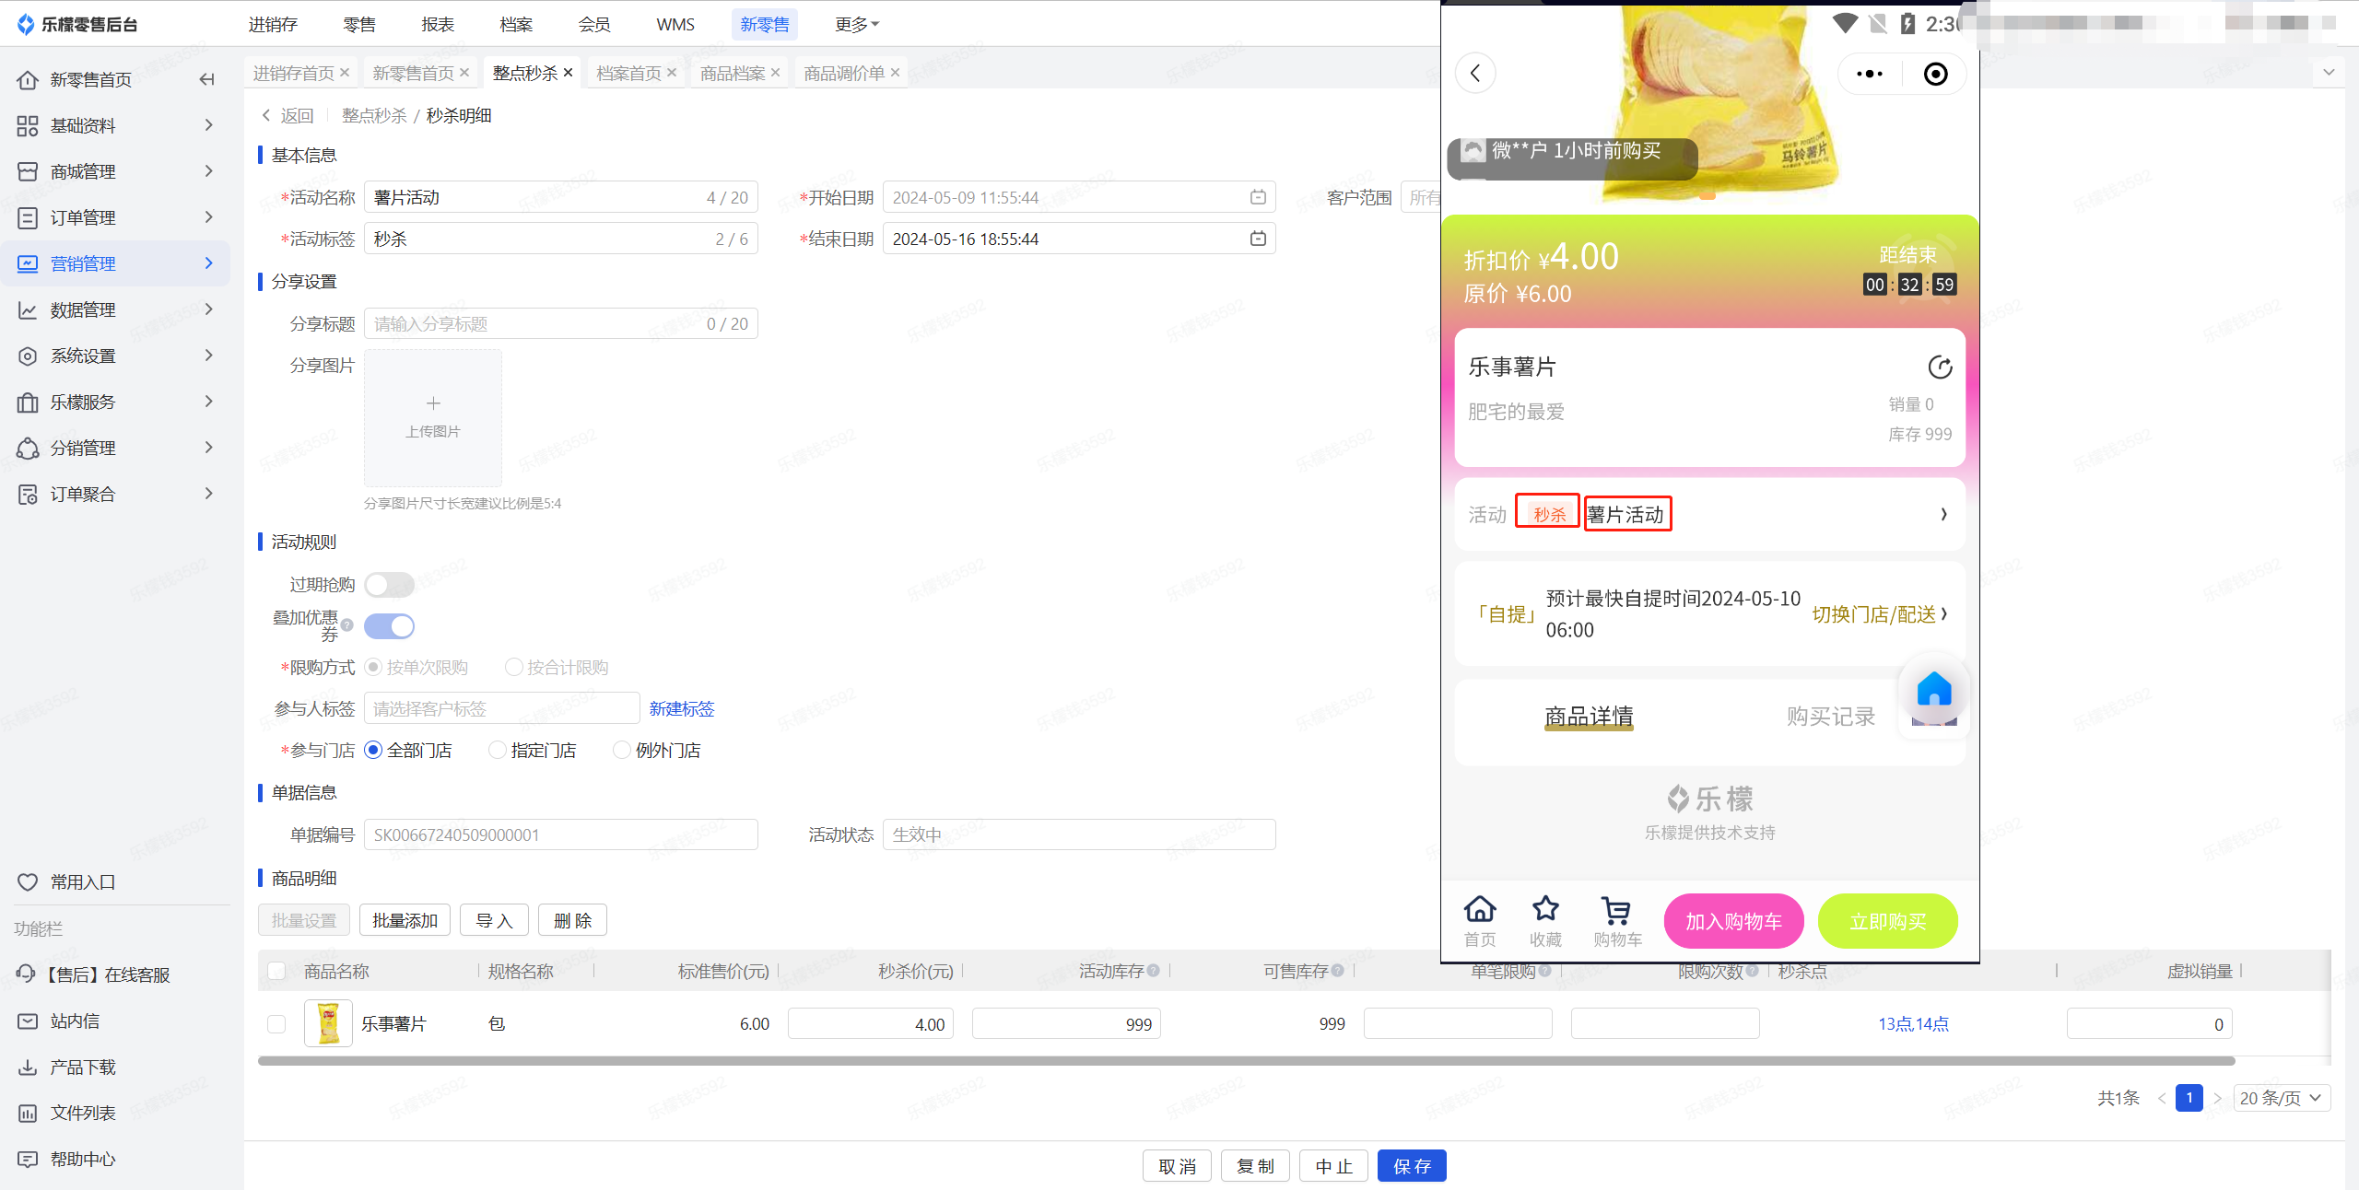2359x1190 pixels.
Task: Click the three-dots menu in phone preview
Action: coord(1870,74)
